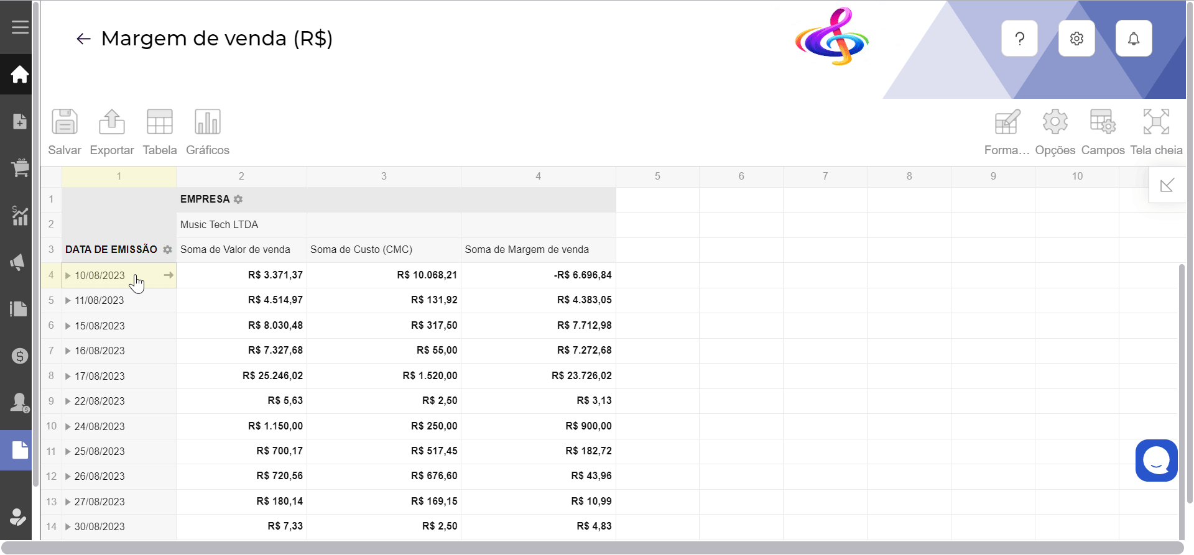Click the Salvar save icon
The image size is (1194, 555).
[65, 122]
